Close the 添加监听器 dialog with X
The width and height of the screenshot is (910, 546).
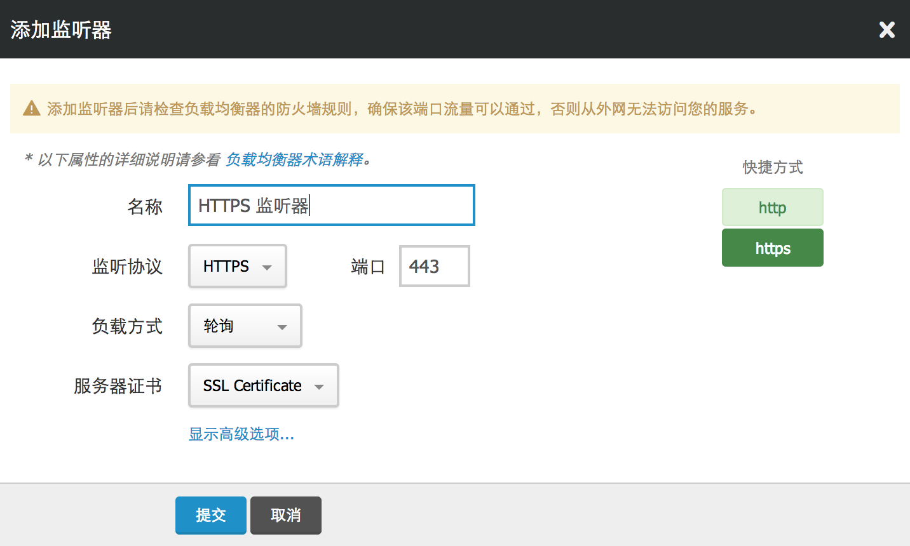pos(886,30)
